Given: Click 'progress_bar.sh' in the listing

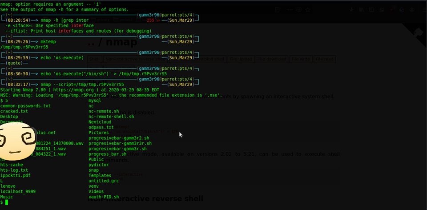Looking at the screenshot, I should 108,154.
